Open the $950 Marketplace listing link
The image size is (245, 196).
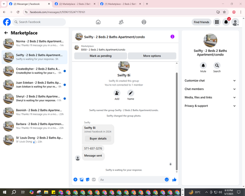point(103,49)
